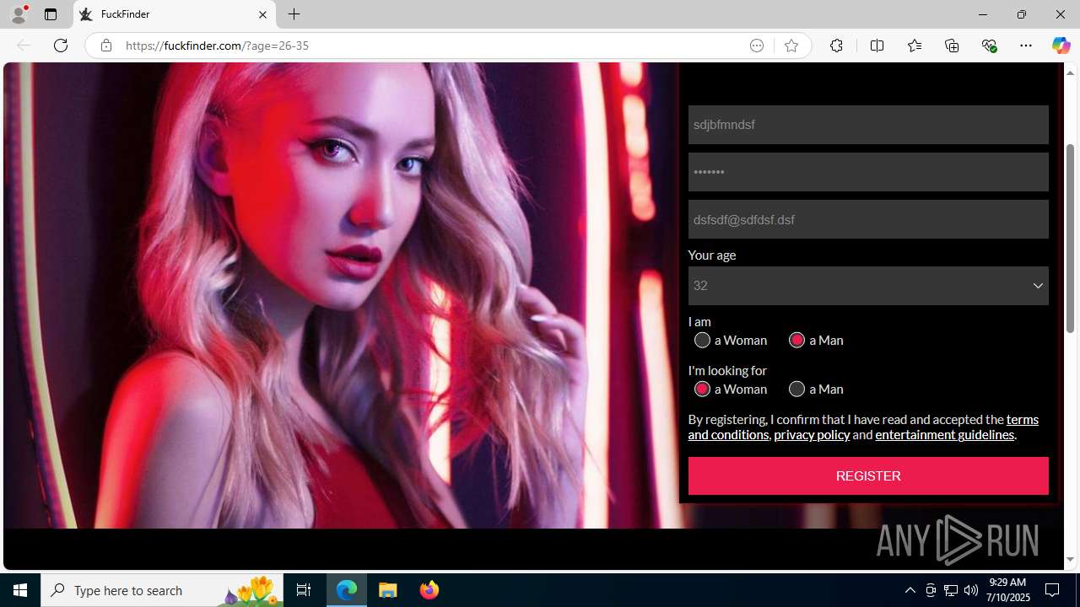Click the scrollbar up arrow
Image resolution: width=1080 pixels, height=607 pixels.
[1070, 73]
